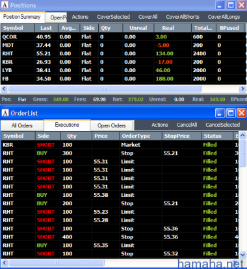Click CoverAllLongs button
247x269 pixels.
point(224,17)
